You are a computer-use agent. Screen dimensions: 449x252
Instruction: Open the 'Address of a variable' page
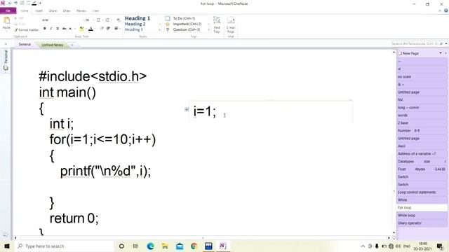tap(422, 154)
